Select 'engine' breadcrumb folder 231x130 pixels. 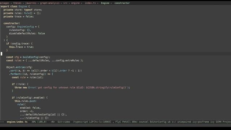click(75, 3)
